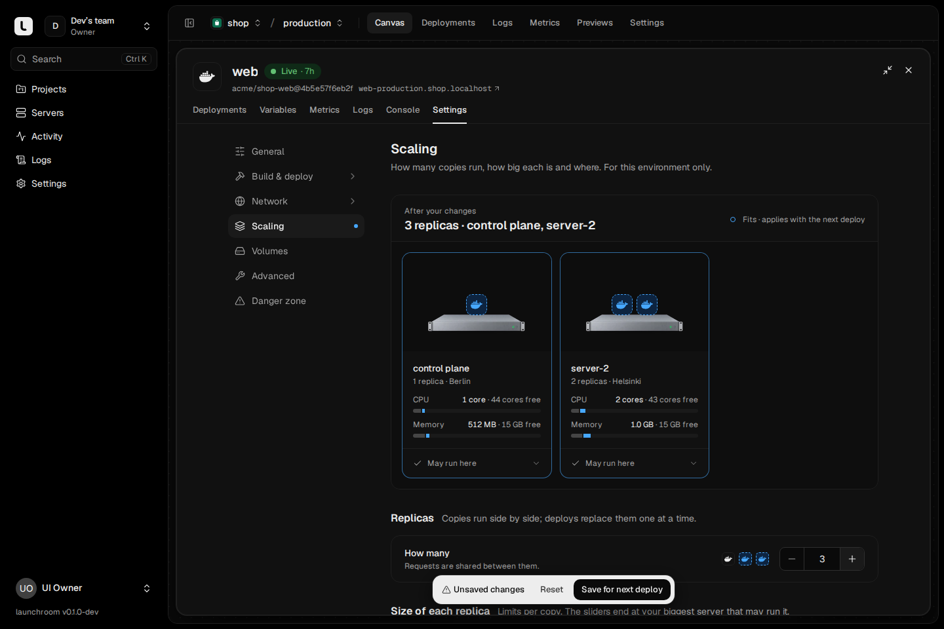944x629 pixels.
Task: Click the replica count field showing 3
Action: point(822,559)
